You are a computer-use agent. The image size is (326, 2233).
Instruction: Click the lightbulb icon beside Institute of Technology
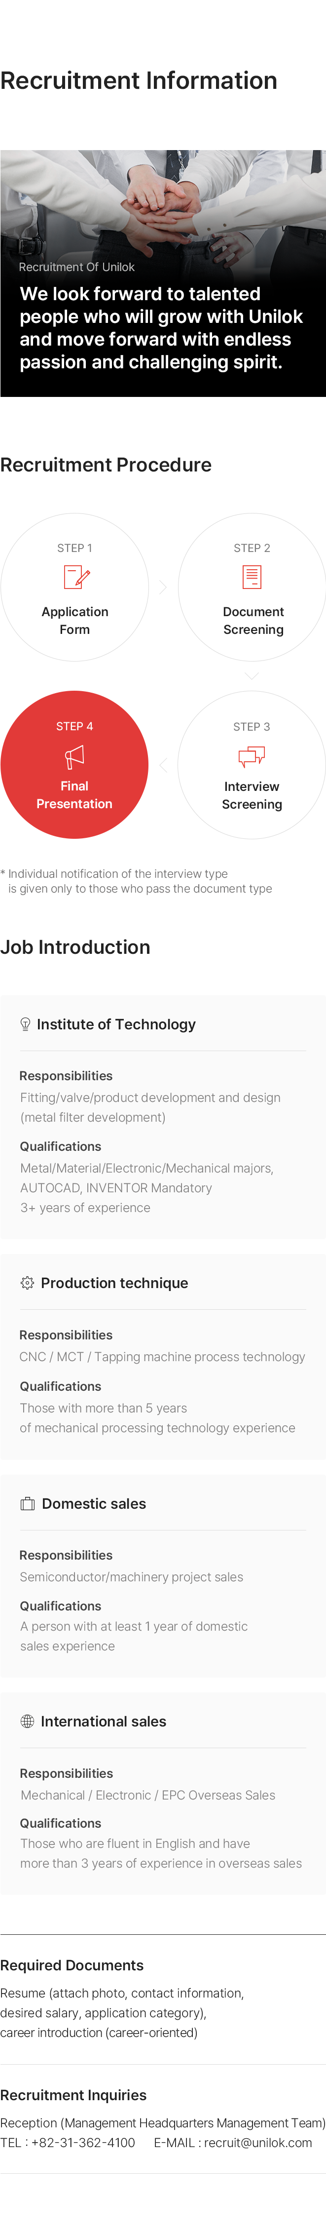pos(25,1024)
